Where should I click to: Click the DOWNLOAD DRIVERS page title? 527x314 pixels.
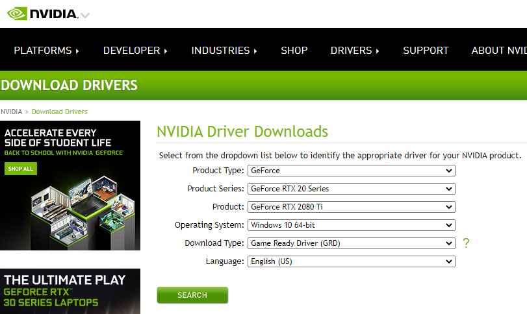click(70, 85)
